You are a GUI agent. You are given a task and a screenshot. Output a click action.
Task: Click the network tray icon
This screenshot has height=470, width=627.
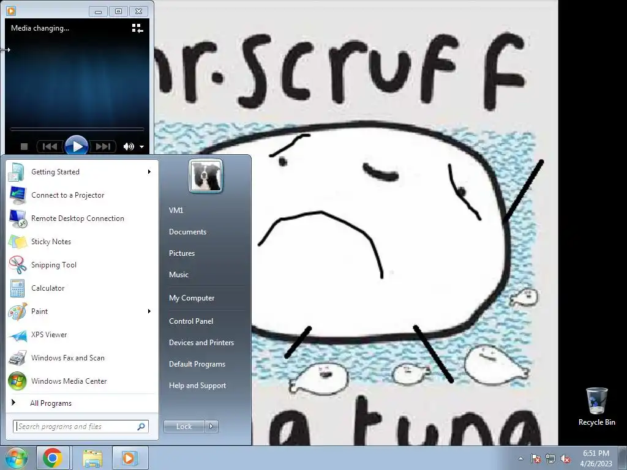click(x=550, y=458)
